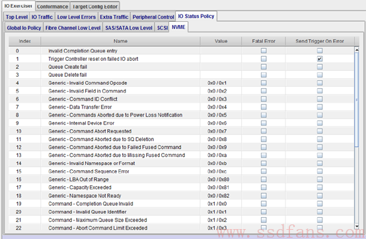Open the Conformance tab
Screen dimensions: 366x239
pyautogui.click(x=52, y=7)
